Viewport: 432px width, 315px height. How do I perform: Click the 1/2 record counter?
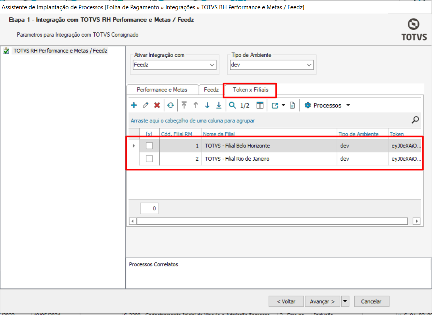pos(245,105)
